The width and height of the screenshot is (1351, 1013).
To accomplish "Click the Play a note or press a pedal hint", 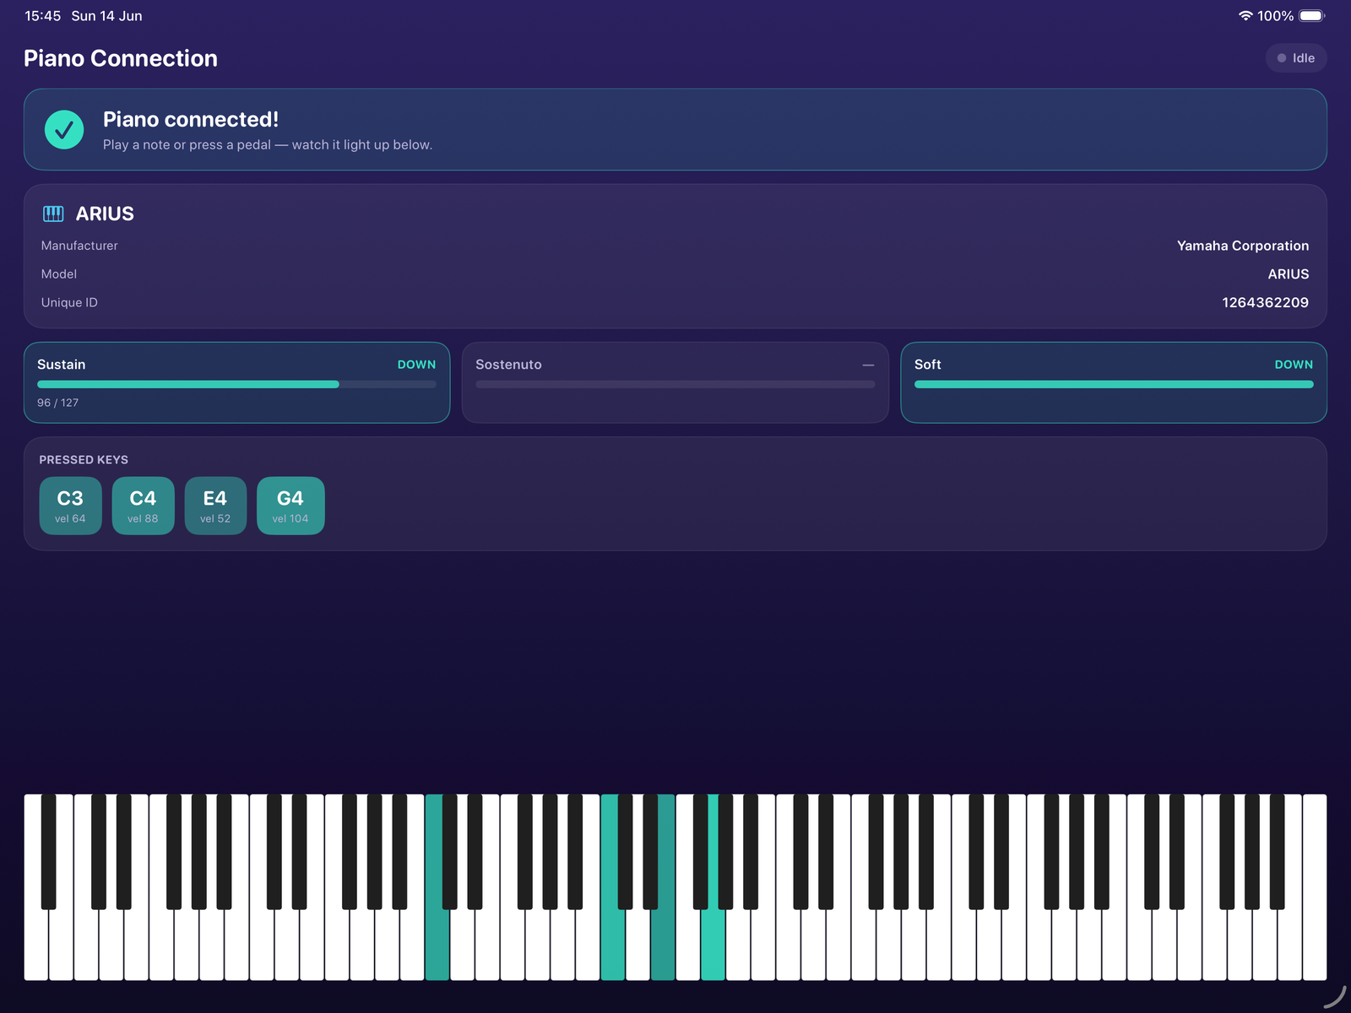I will (x=268, y=144).
